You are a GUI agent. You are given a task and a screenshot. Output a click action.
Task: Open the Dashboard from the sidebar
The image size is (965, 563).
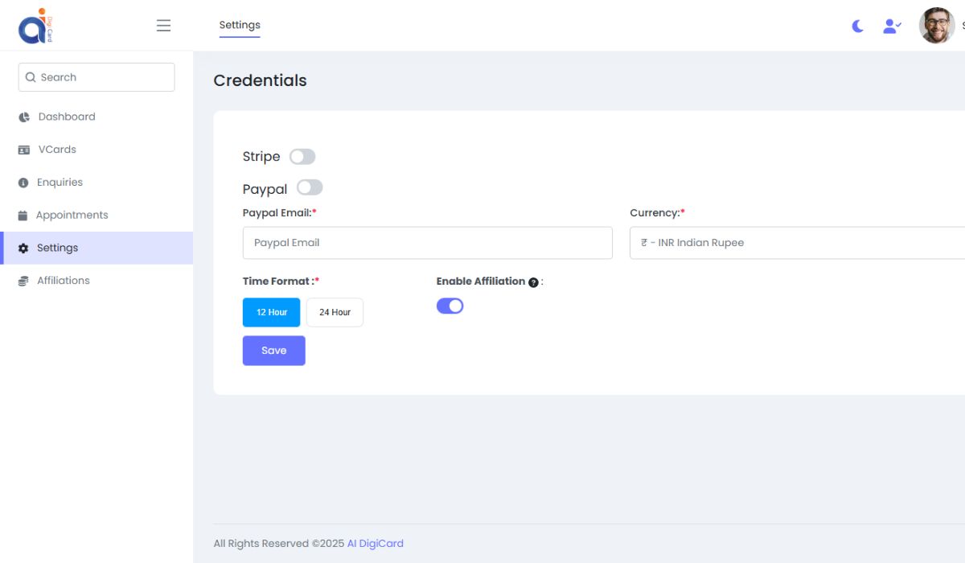(x=66, y=116)
